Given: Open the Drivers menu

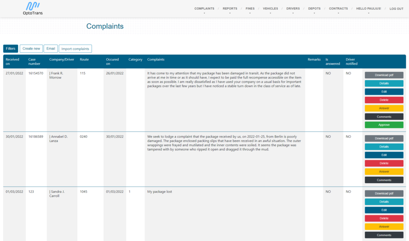Looking at the screenshot, I should point(293,9).
